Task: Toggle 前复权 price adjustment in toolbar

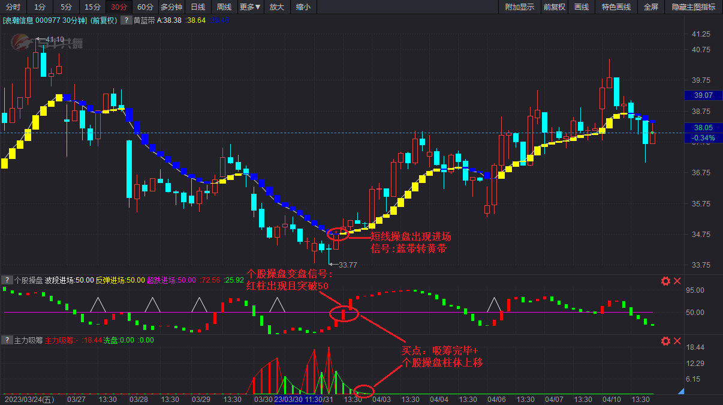Action: click(x=554, y=7)
